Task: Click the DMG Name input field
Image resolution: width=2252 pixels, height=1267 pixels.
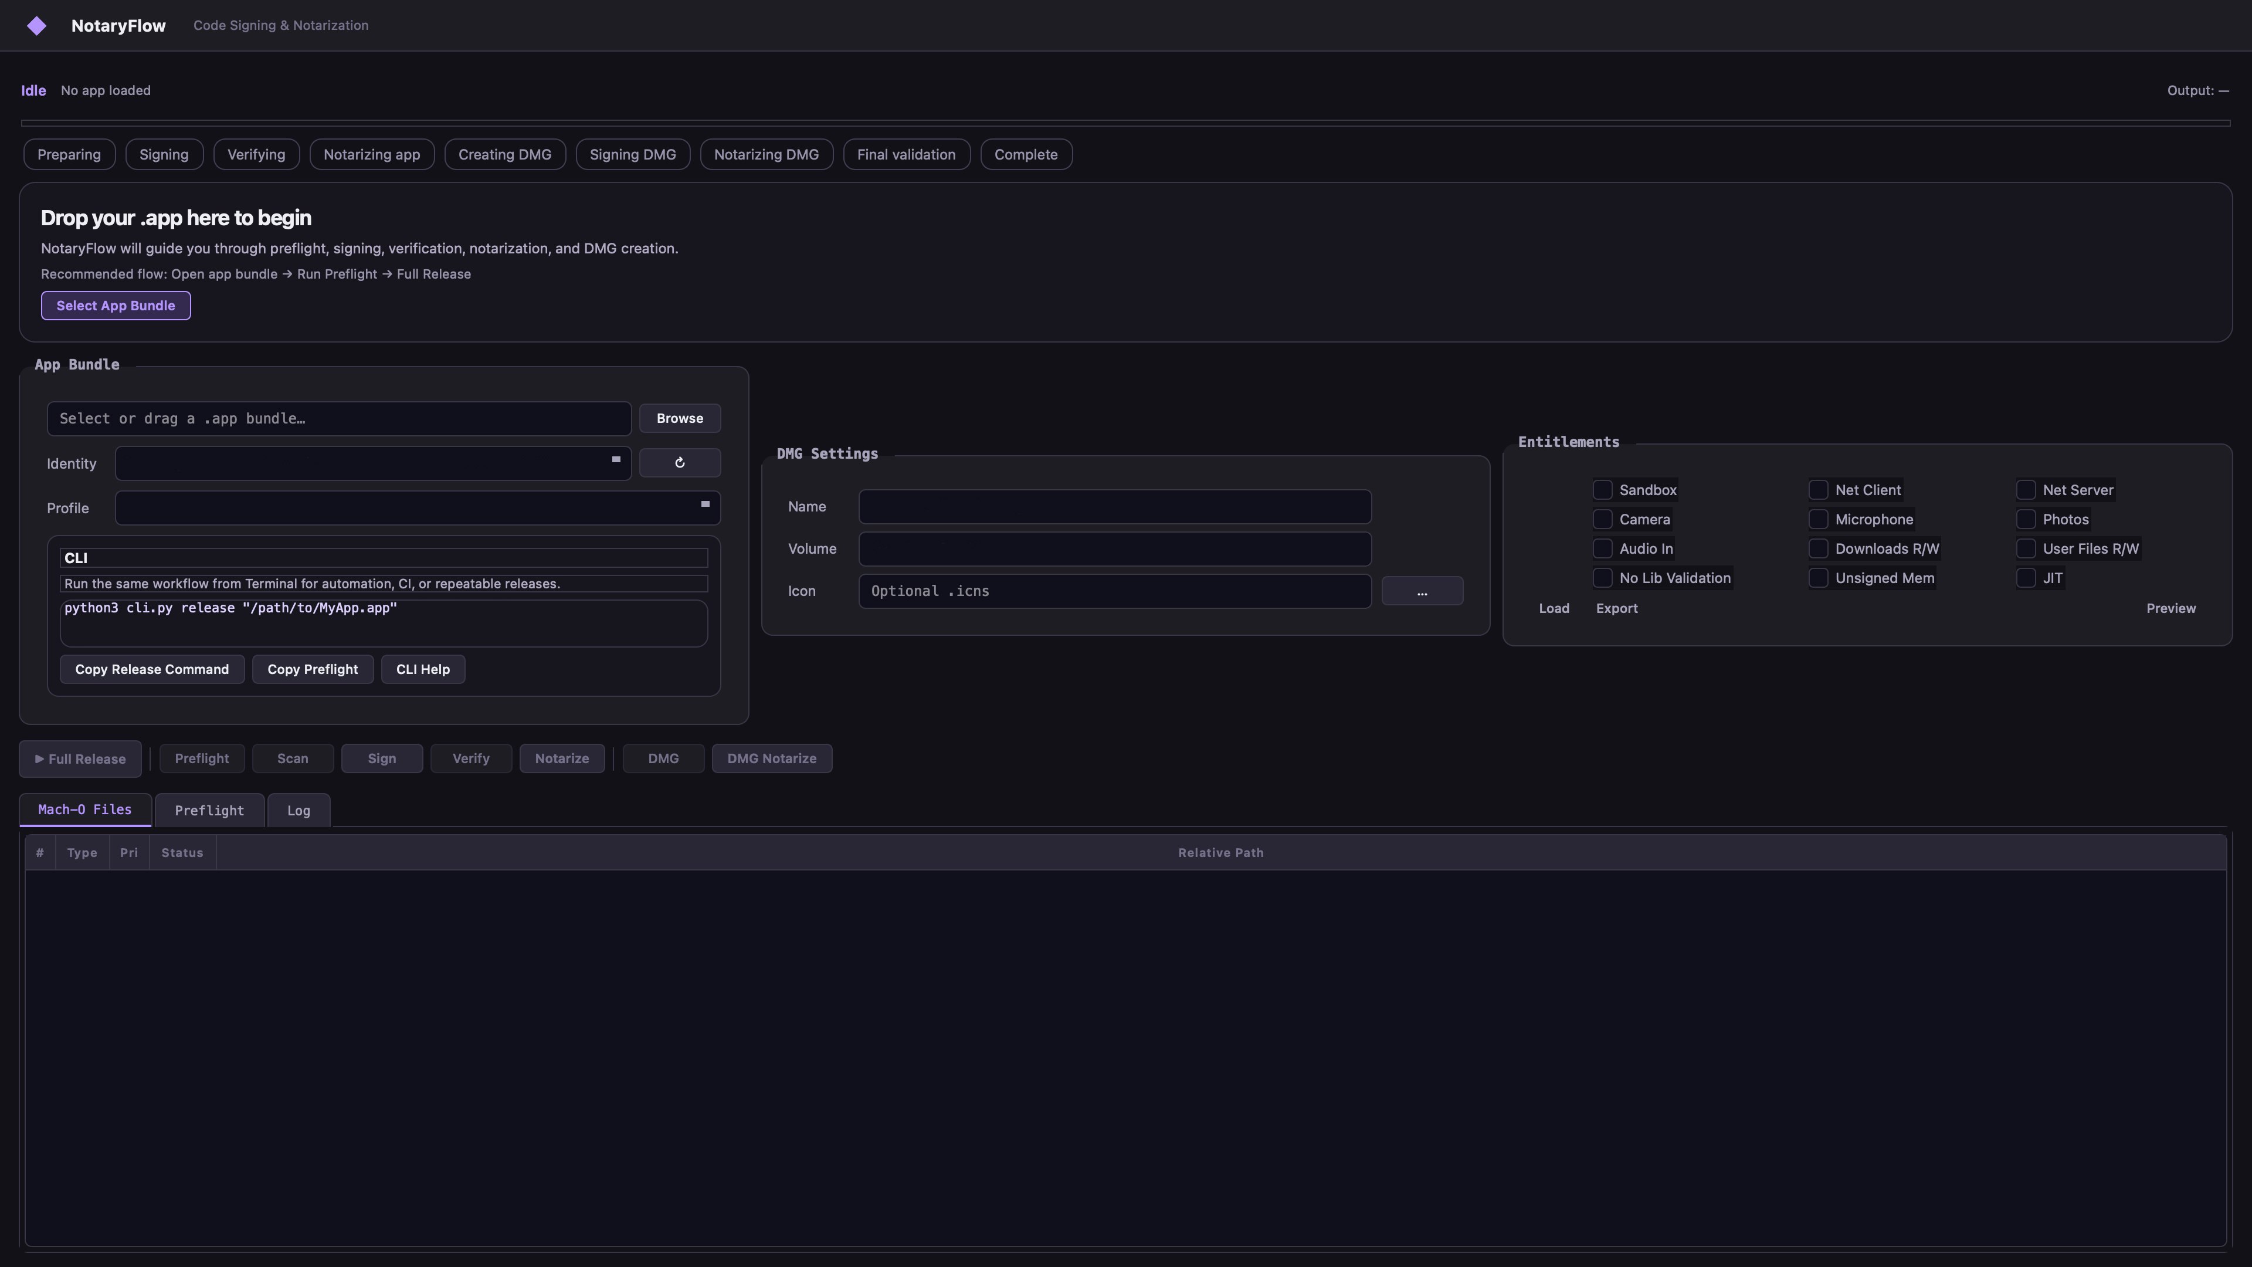Action: click(1114, 507)
